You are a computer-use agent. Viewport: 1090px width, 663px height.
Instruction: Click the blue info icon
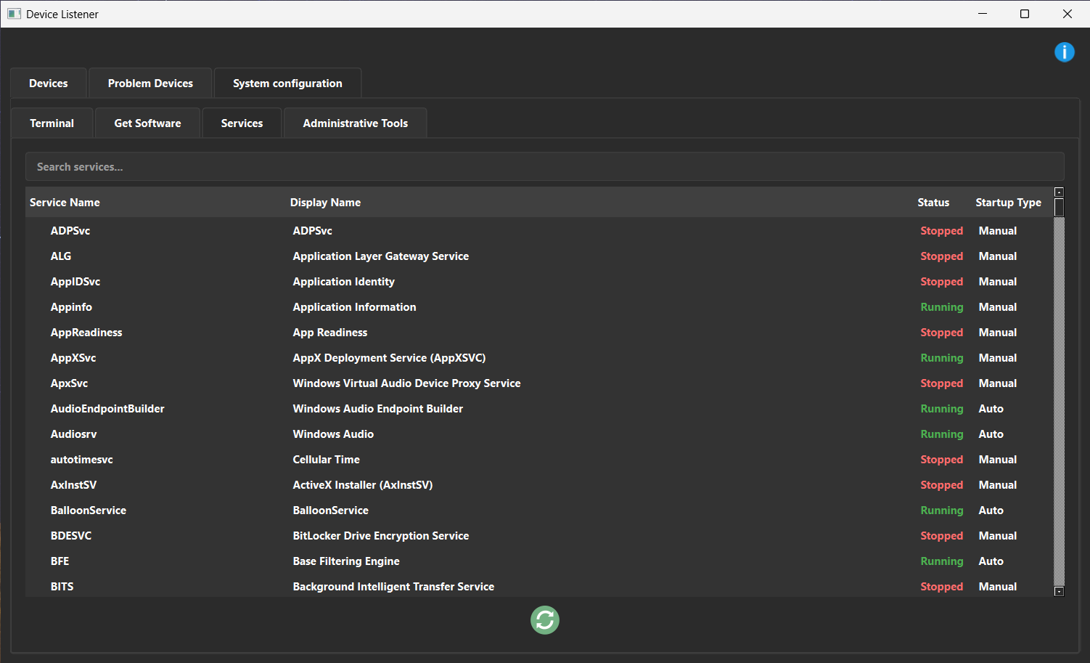click(1064, 52)
